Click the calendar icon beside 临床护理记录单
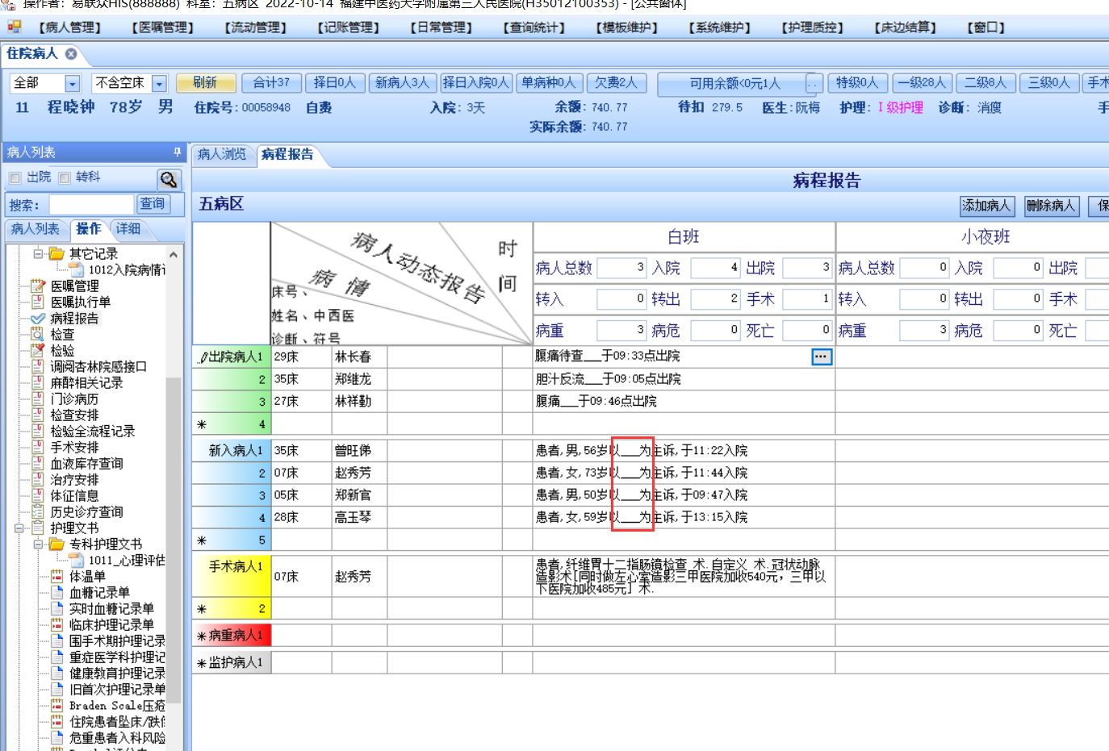The image size is (1109, 751). tap(56, 624)
